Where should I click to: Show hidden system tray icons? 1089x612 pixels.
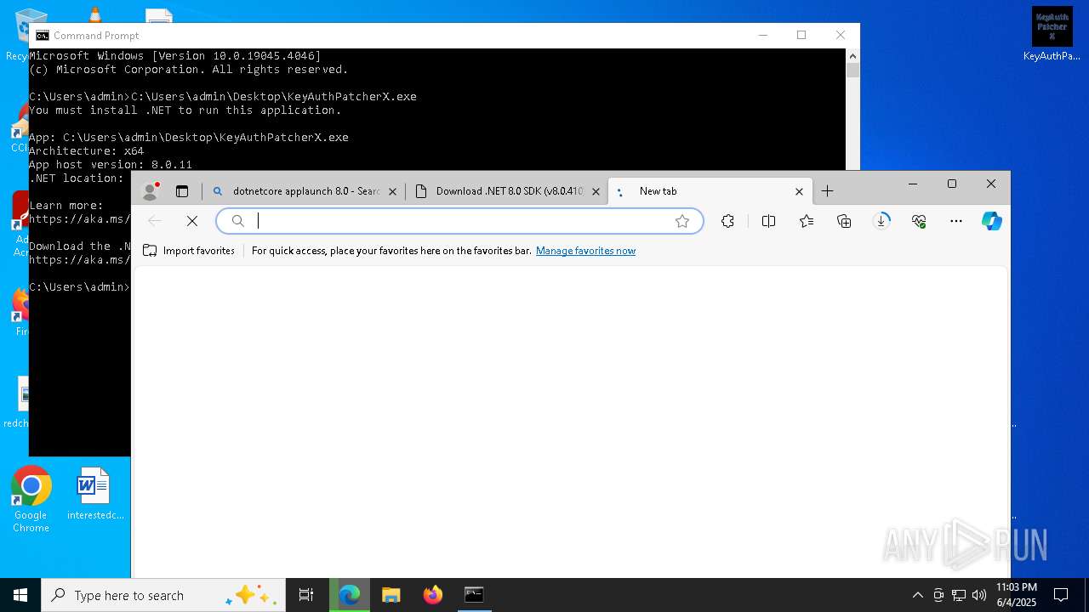pyautogui.click(x=917, y=595)
